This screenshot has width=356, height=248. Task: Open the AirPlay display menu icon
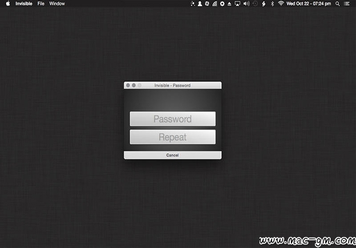[238, 4]
